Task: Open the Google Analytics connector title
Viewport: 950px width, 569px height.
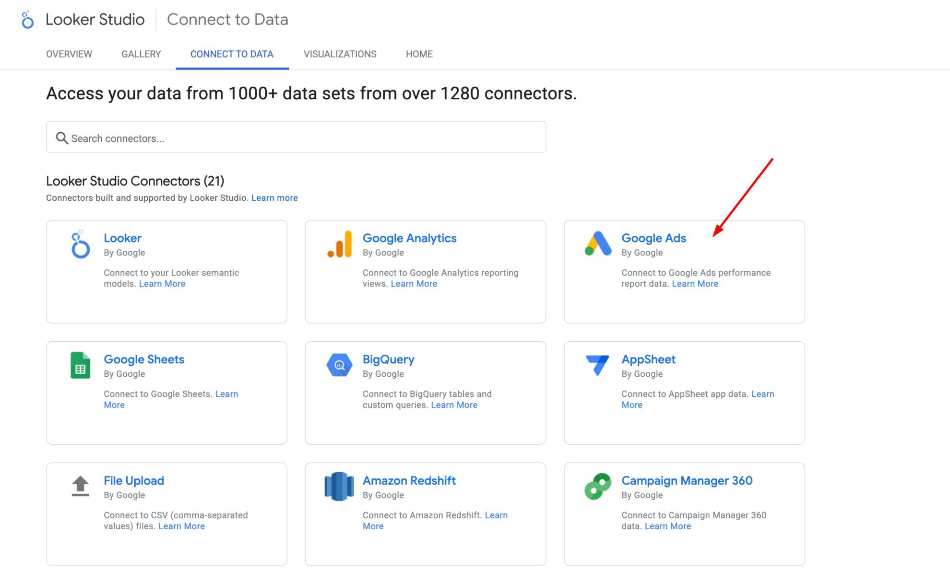Action: click(x=409, y=238)
